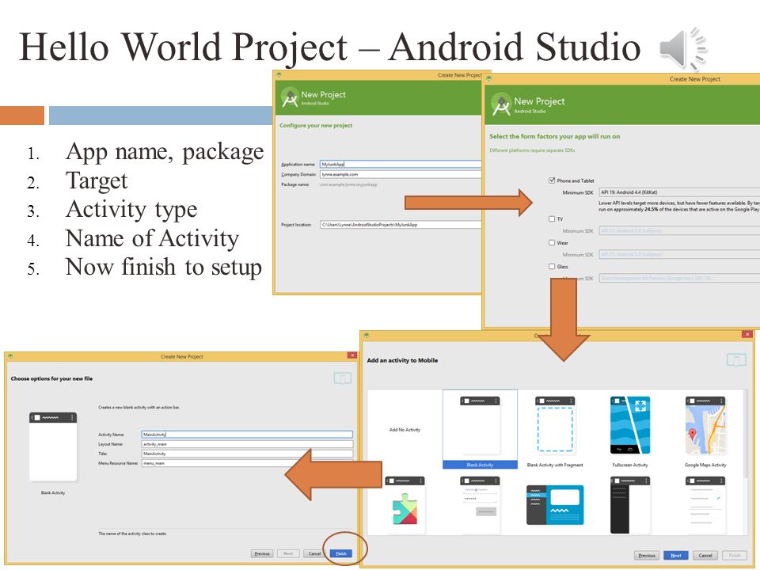Close the Add an activity dialog window
Image resolution: width=760 pixels, height=570 pixels.
[747, 334]
